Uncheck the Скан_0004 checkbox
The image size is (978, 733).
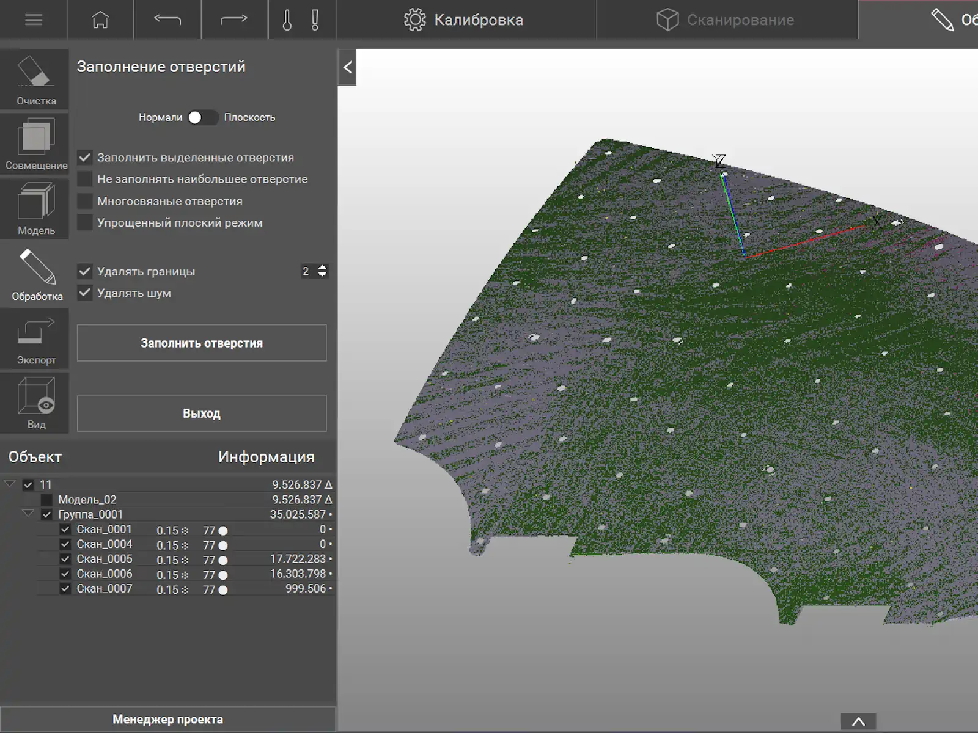pyautogui.click(x=65, y=544)
